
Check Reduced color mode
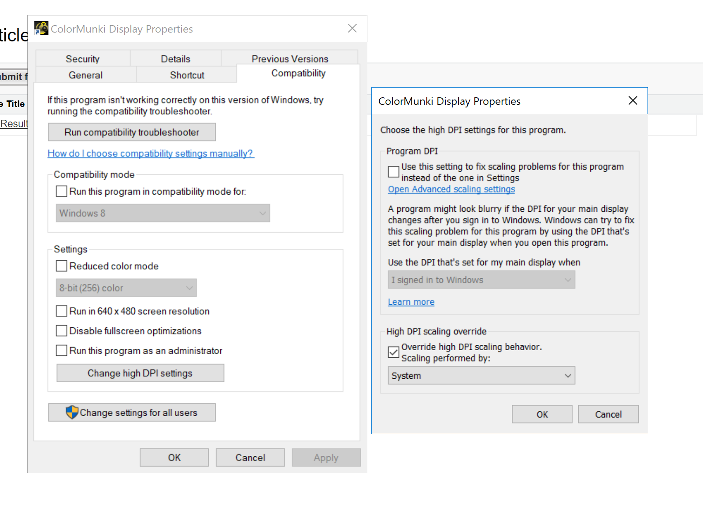coord(61,266)
